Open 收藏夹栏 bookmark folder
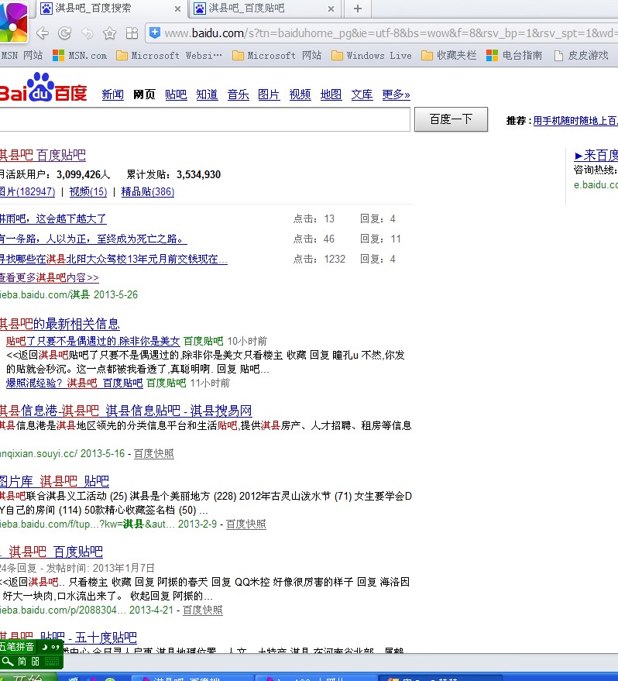Viewport: 618px width, 681px height. tap(448, 56)
